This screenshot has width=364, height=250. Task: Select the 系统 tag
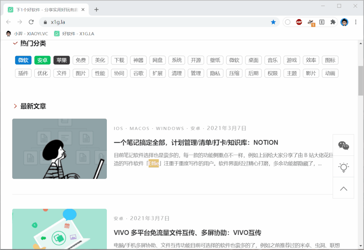click(177, 60)
